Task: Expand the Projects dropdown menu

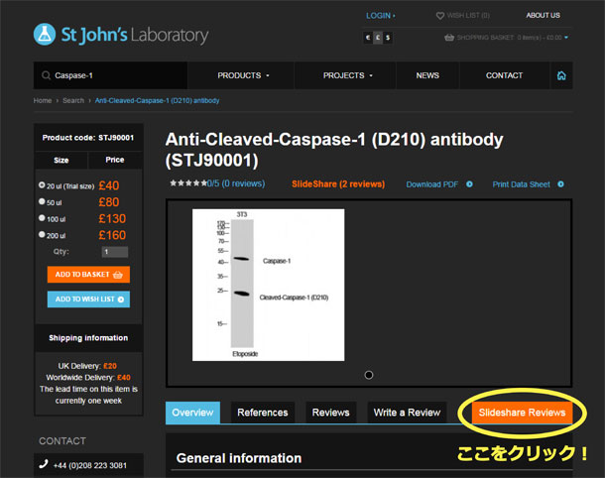Action: 348,75
